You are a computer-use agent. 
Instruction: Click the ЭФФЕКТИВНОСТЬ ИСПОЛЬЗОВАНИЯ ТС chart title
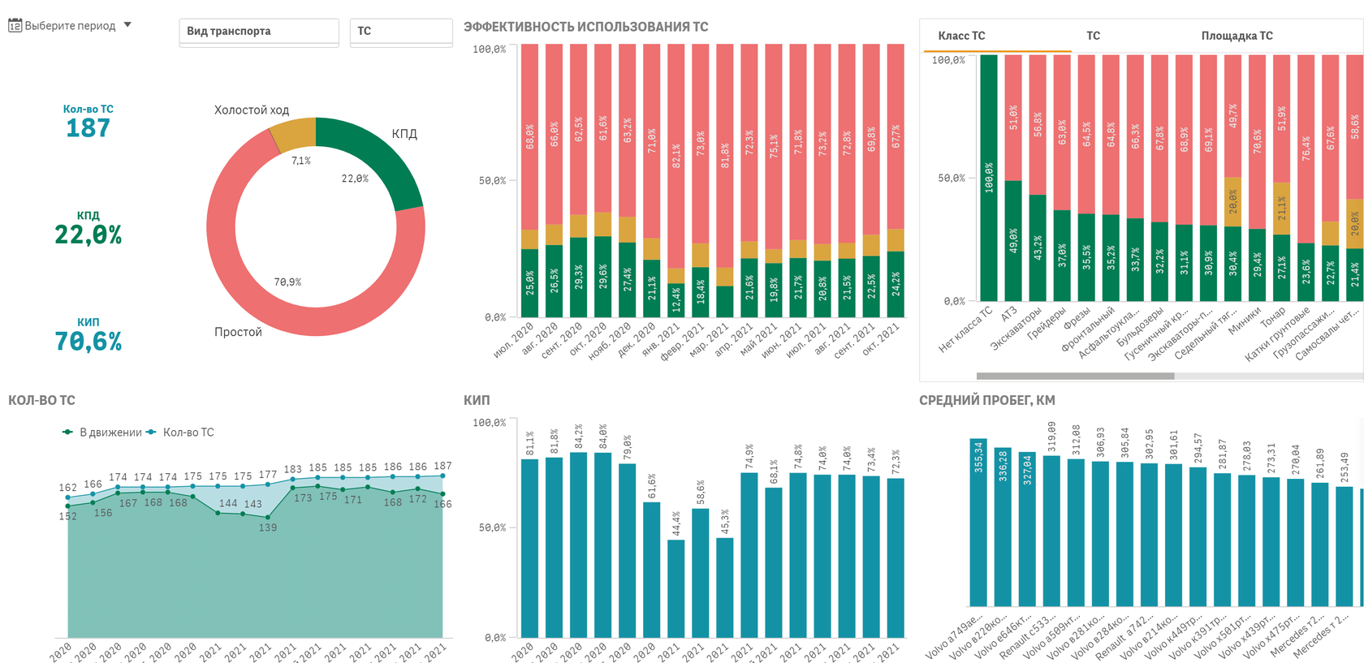click(x=585, y=27)
